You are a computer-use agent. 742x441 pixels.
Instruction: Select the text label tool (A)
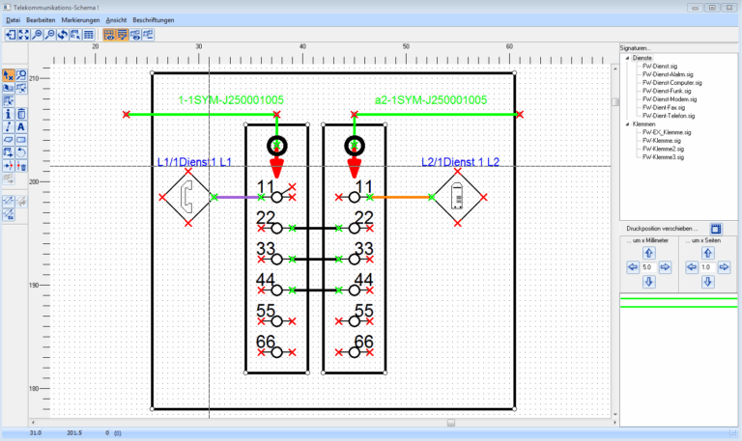click(x=21, y=126)
